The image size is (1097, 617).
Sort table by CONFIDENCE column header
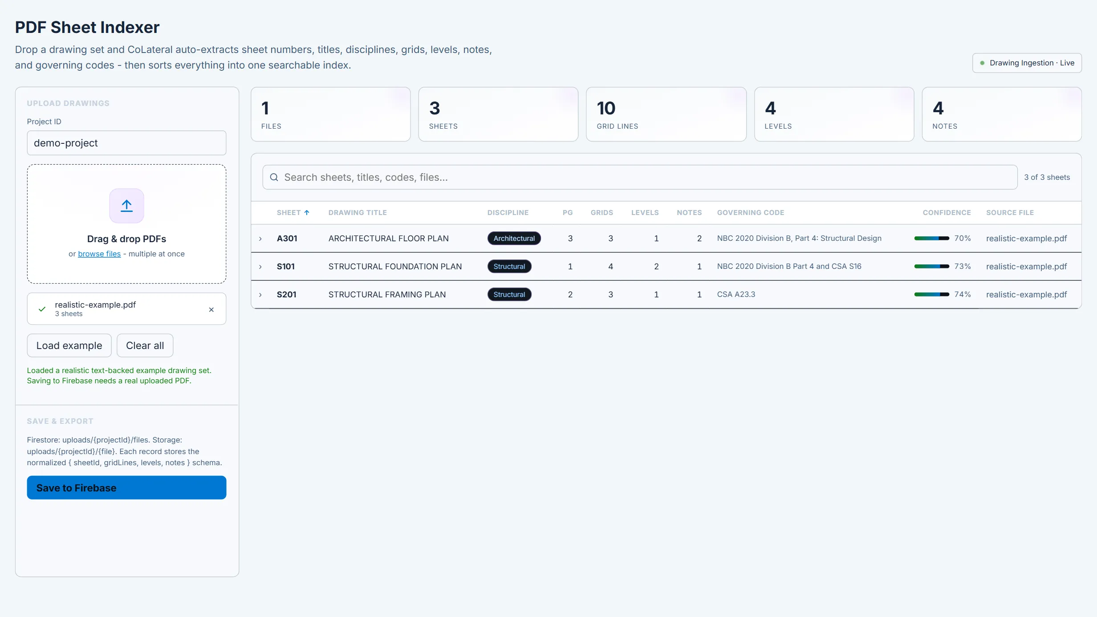coord(947,213)
